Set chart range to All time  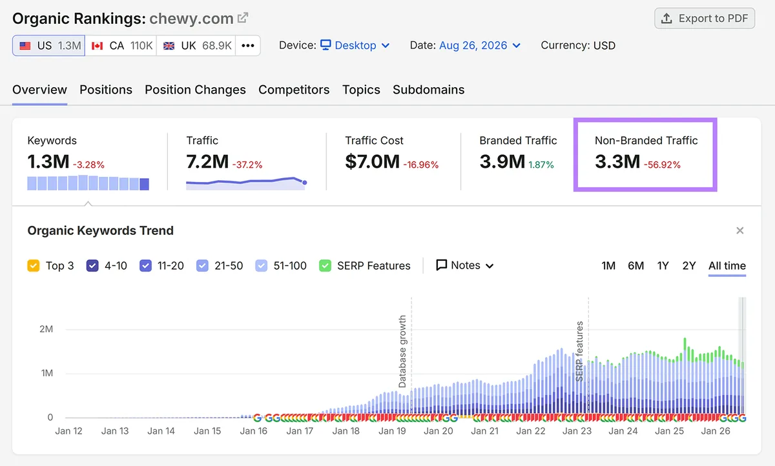tap(727, 266)
